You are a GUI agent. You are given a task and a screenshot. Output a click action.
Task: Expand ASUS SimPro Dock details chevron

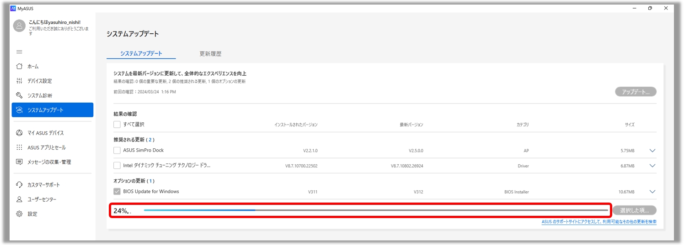click(652, 151)
